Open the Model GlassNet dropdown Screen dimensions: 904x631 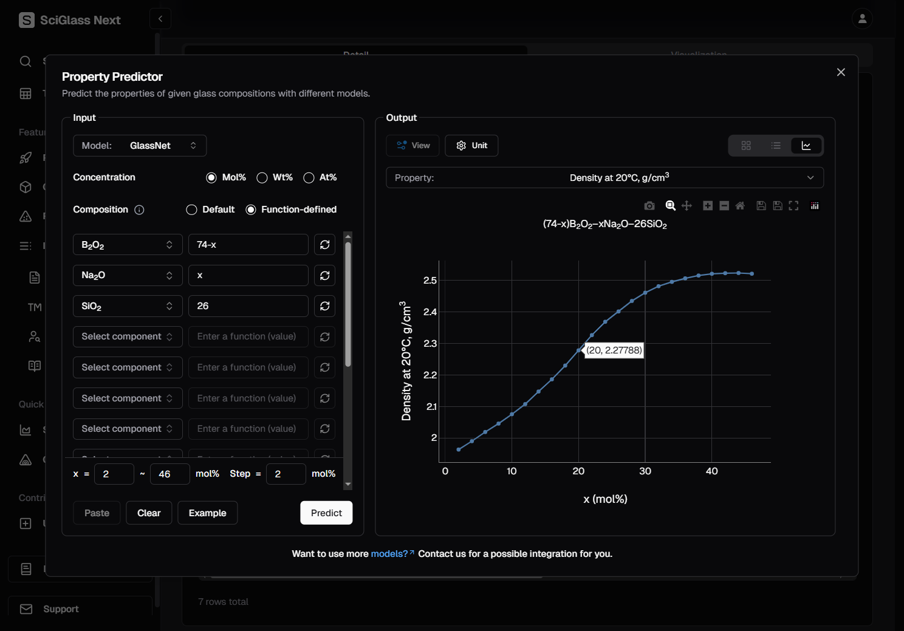pyautogui.click(x=140, y=146)
